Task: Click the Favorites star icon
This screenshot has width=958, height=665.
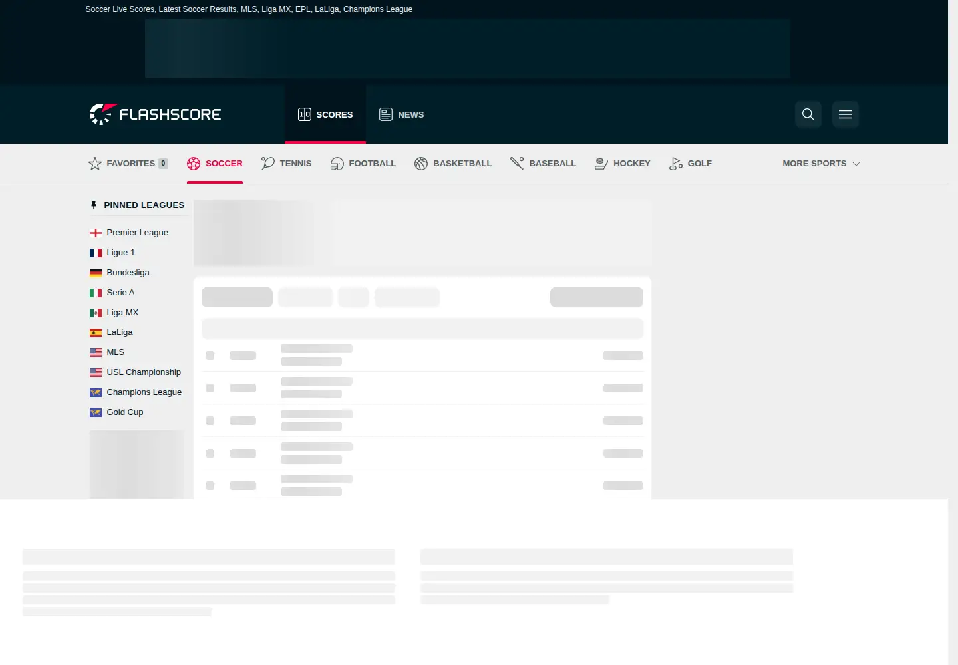Action: point(95,164)
